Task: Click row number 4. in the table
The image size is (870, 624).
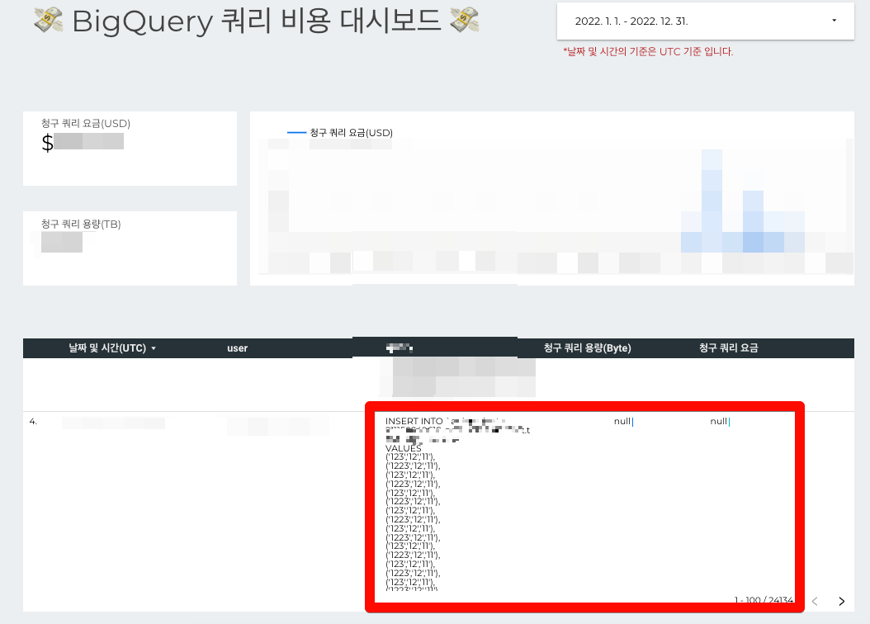Action: tap(33, 422)
